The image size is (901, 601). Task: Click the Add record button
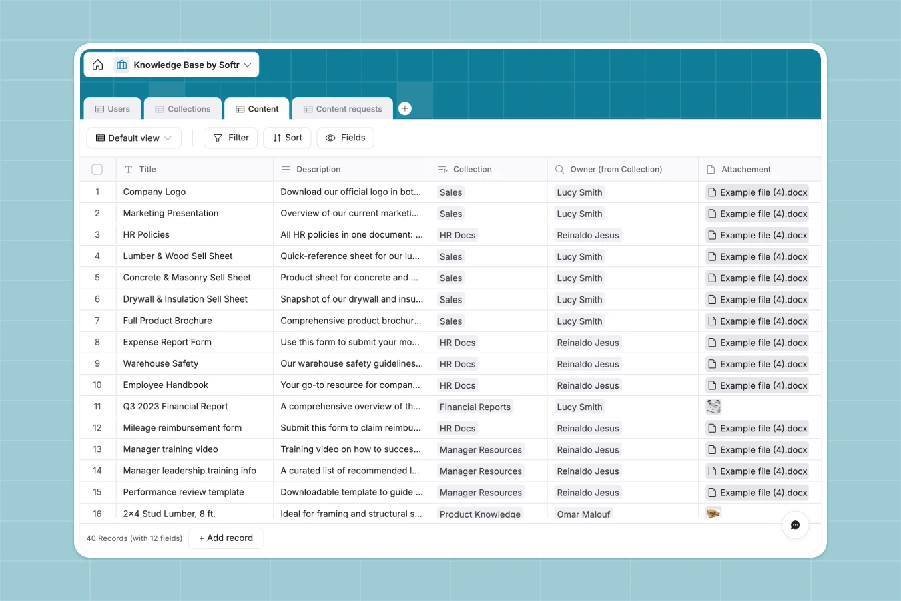coord(226,538)
